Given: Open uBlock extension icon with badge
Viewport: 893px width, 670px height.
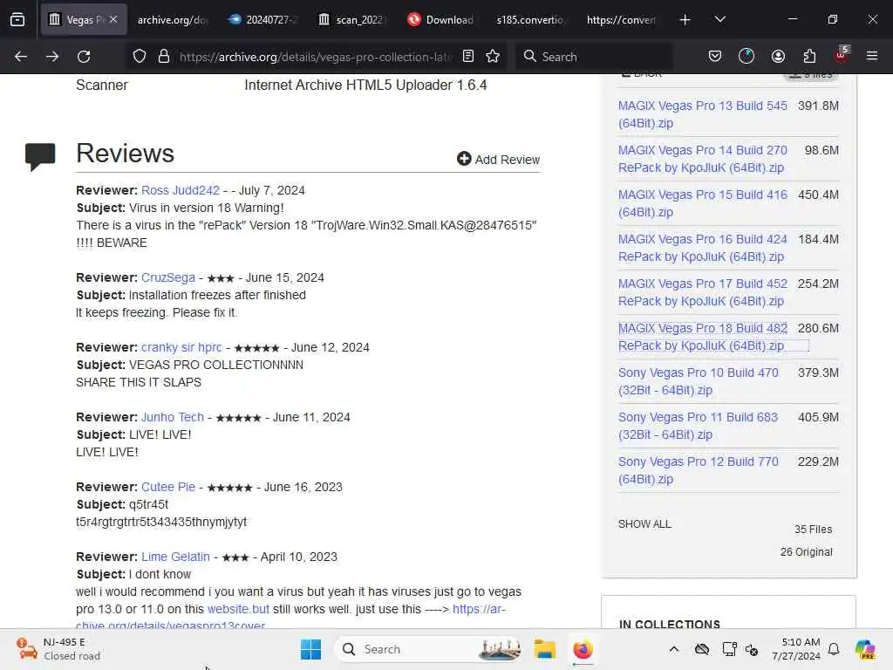Looking at the screenshot, I should pyautogui.click(x=842, y=55).
